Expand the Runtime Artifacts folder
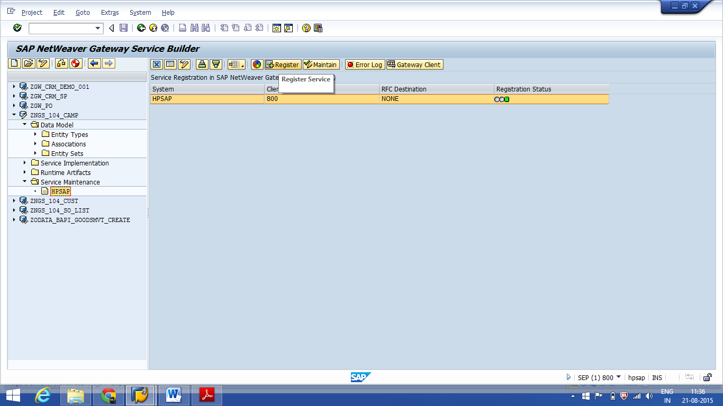This screenshot has height=406, width=723. click(x=25, y=172)
